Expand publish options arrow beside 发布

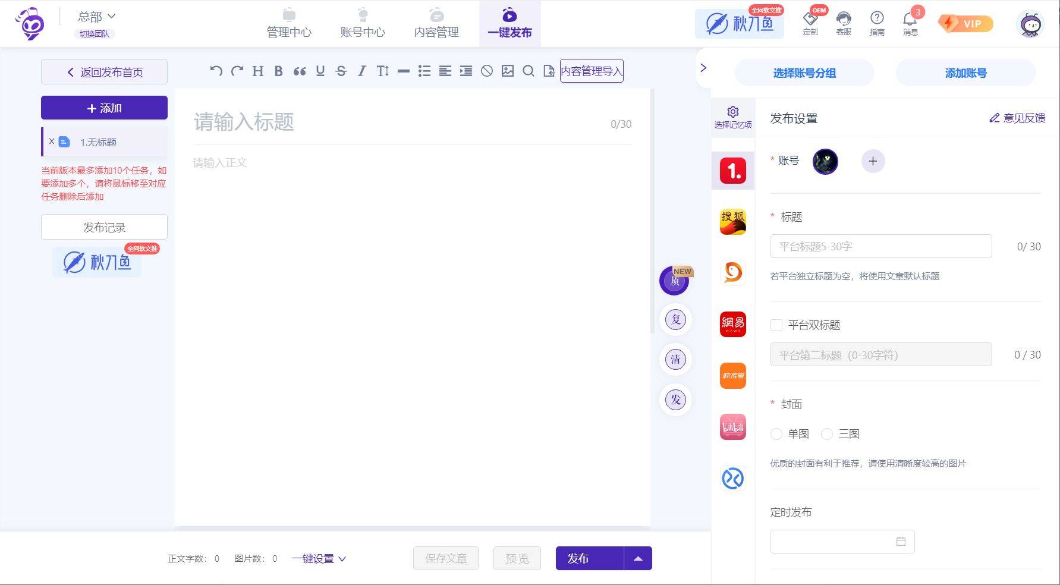638,559
